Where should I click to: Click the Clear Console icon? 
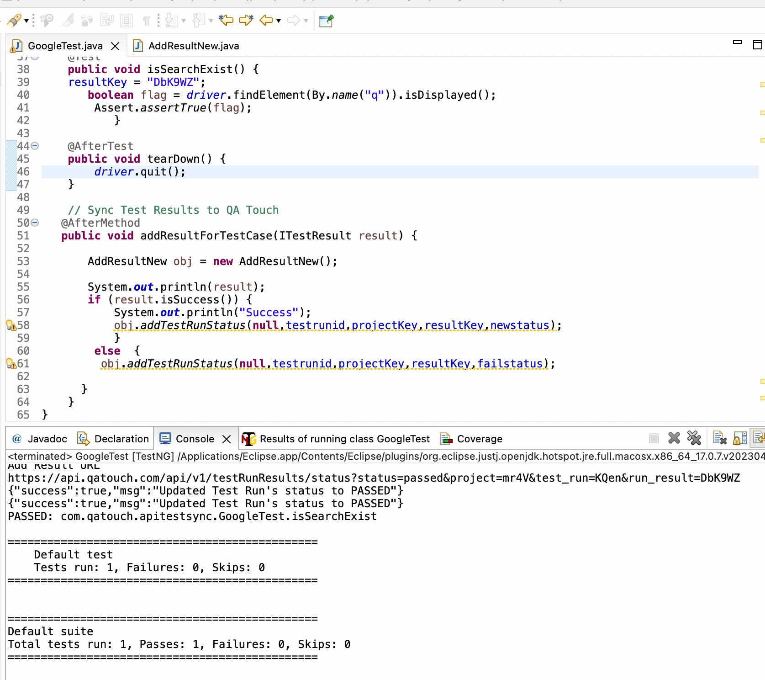click(x=720, y=438)
